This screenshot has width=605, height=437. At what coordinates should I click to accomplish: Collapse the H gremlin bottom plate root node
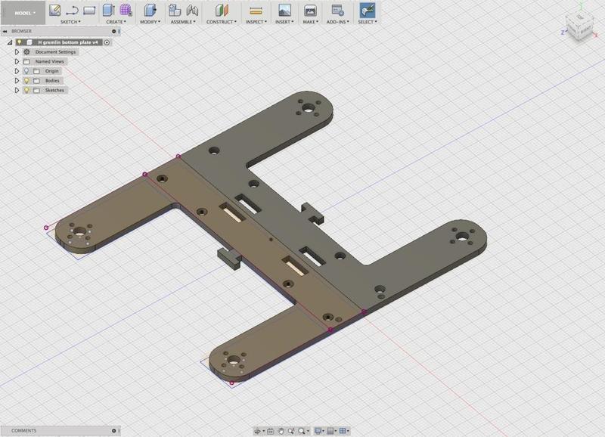click(x=10, y=42)
